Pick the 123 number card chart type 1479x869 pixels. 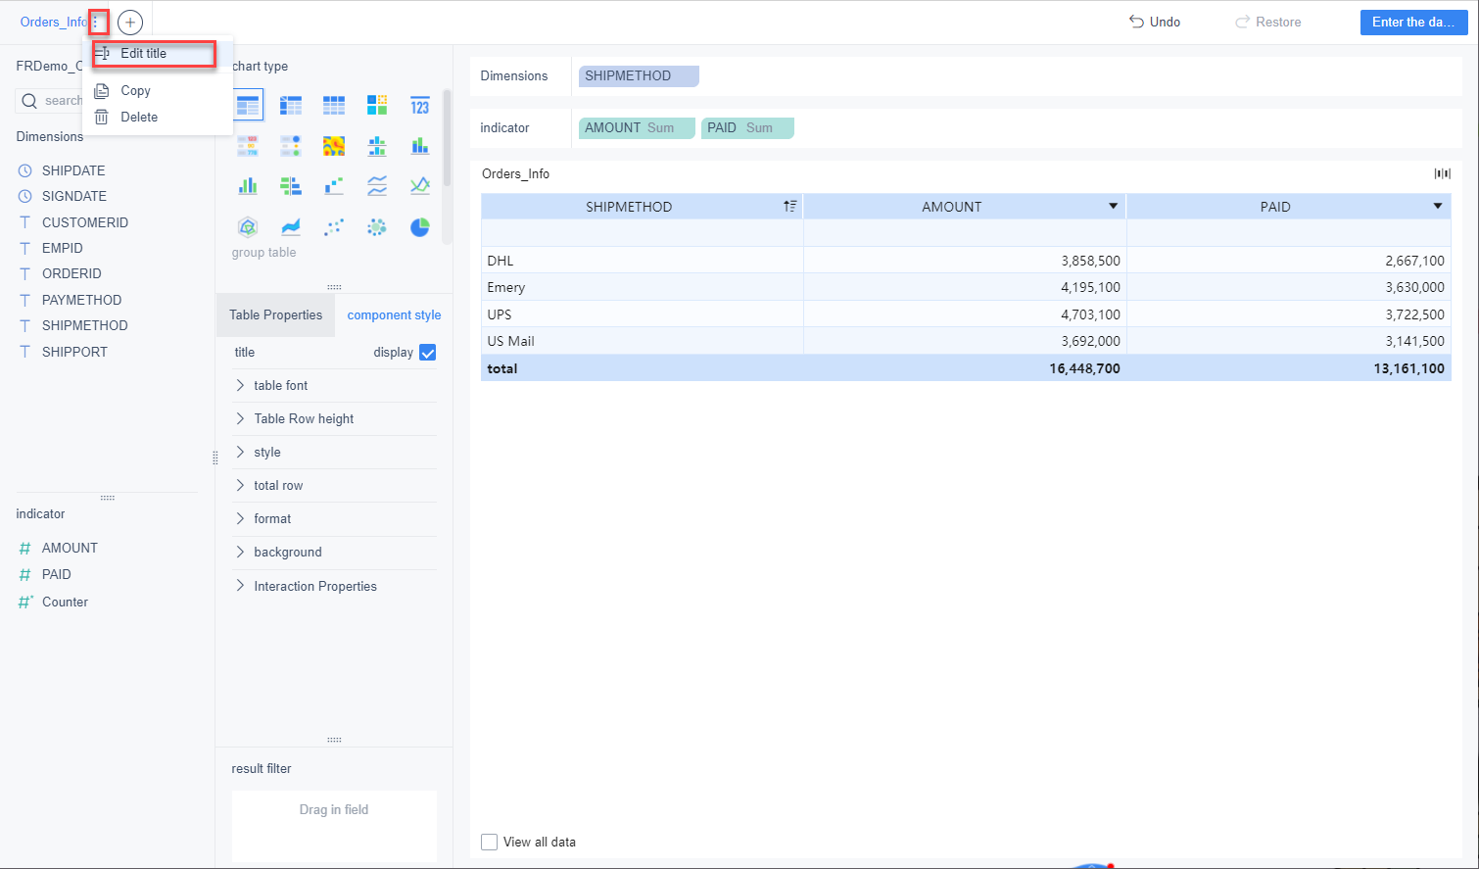pos(420,105)
